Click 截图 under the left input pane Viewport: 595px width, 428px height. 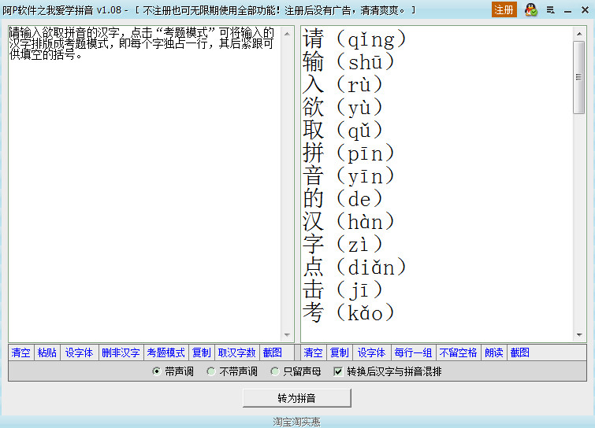click(273, 352)
